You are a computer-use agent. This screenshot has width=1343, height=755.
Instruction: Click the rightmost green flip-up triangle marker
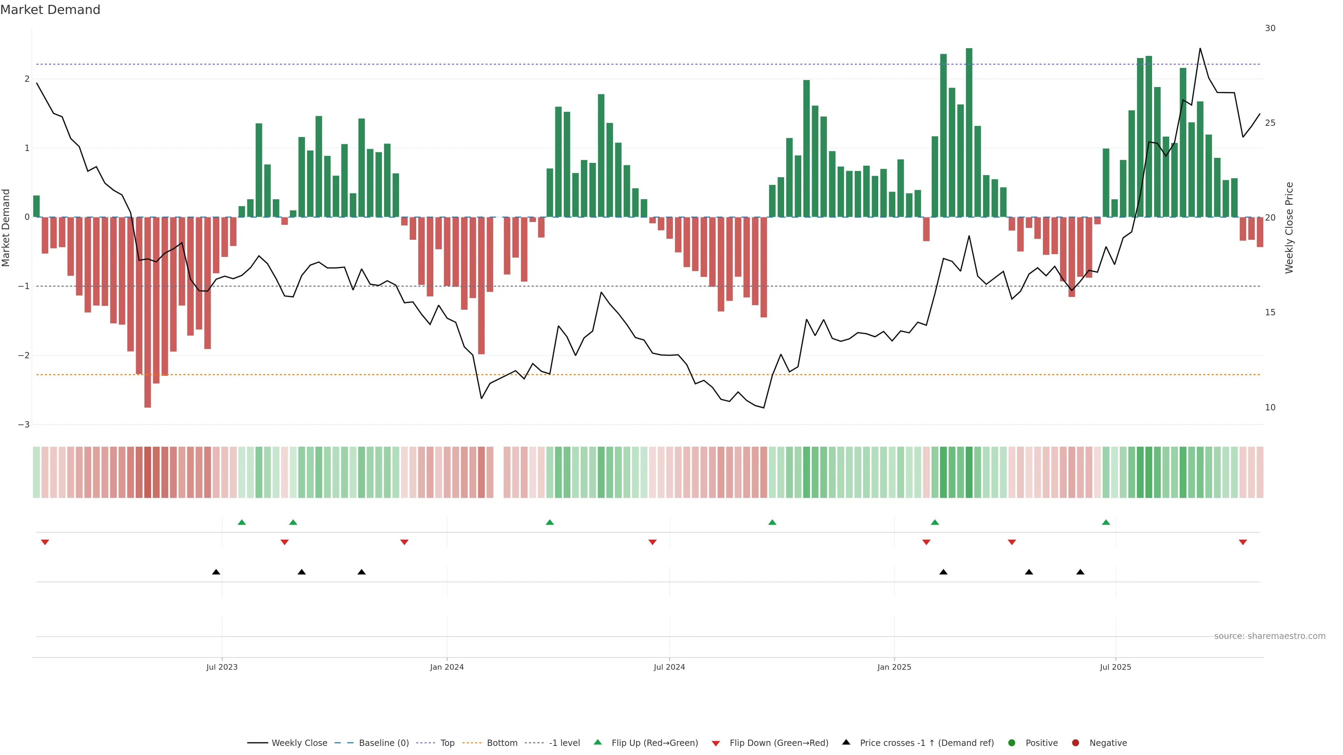pyautogui.click(x=1106, y=522)
